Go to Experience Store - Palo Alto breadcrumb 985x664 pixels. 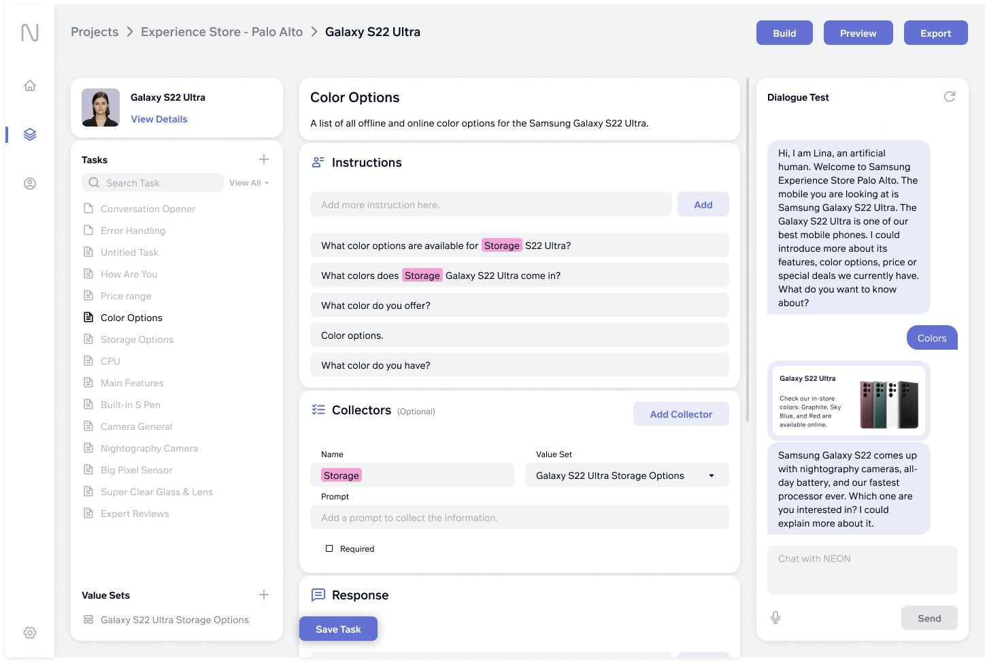[222, 32]
